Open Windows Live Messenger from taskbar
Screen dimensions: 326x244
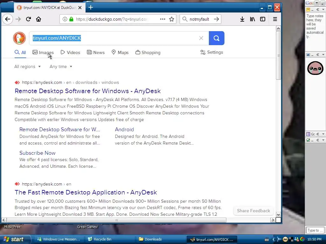point(58,240)
